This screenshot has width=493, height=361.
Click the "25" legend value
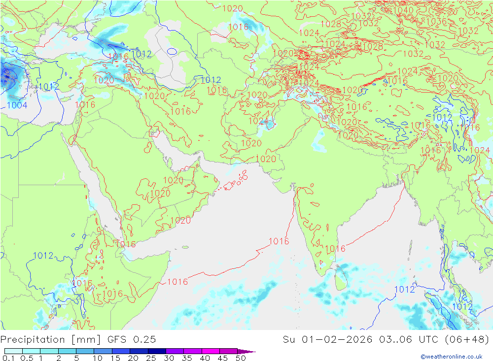[151, 358]
